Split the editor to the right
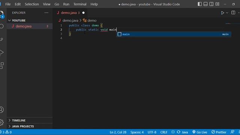The image size is (240, 135). click(233, 13)
